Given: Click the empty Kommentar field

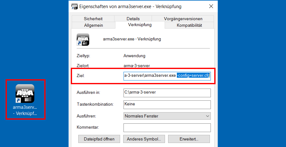Looking at the screenshot, I should 167,128.
